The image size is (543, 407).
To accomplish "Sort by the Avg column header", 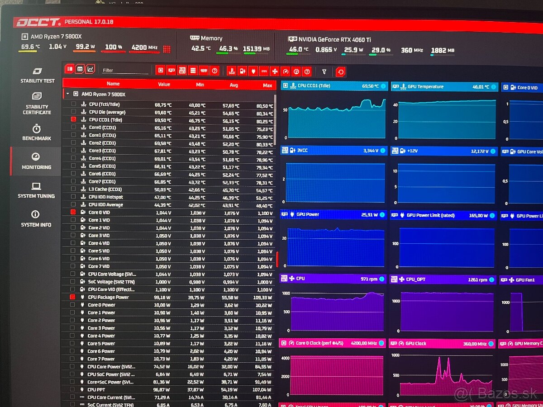I will [x=234, y=85].
